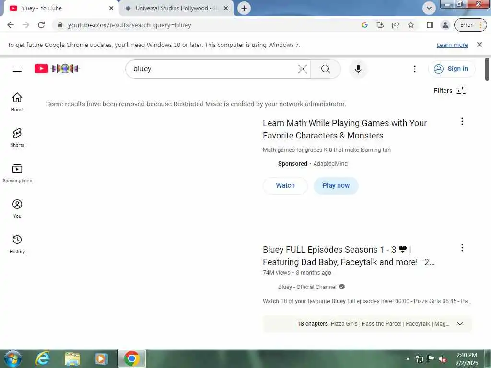Open Subscriptions in the sidebar
Screen dimensions: 491x368
[x=17, y=173]
